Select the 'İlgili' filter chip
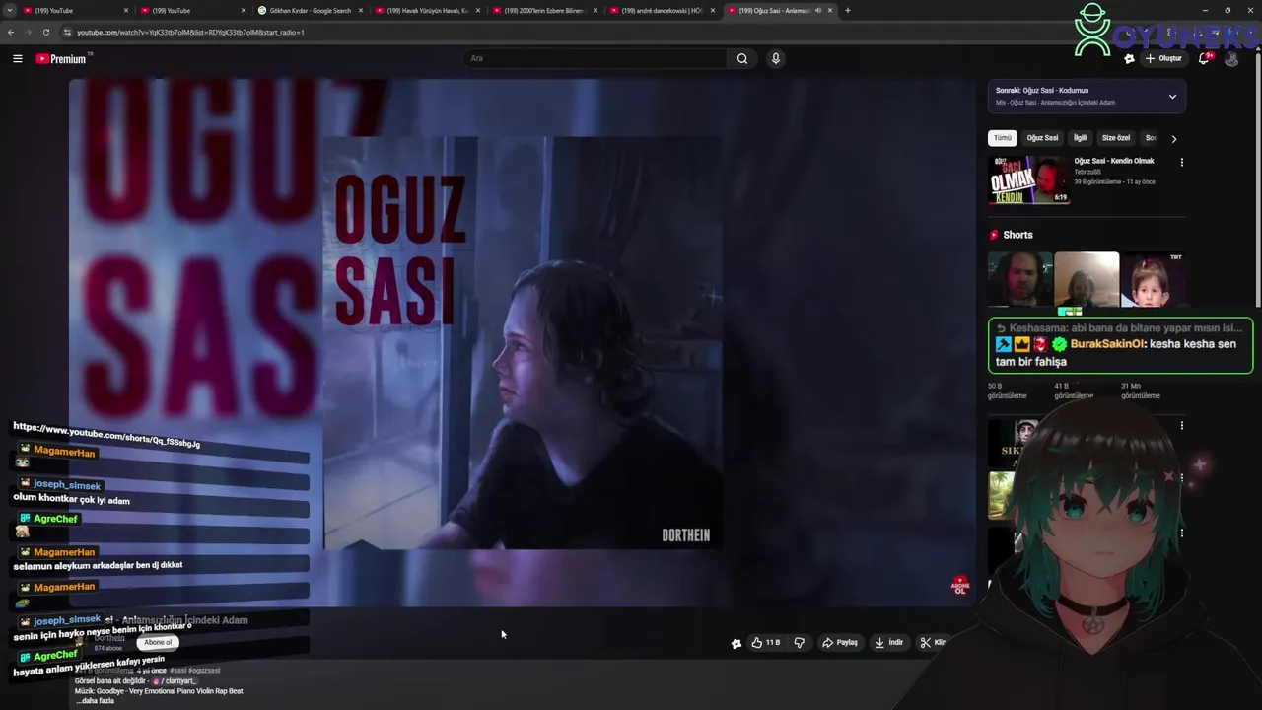 pyautogui.click(x=1081, y=138)
